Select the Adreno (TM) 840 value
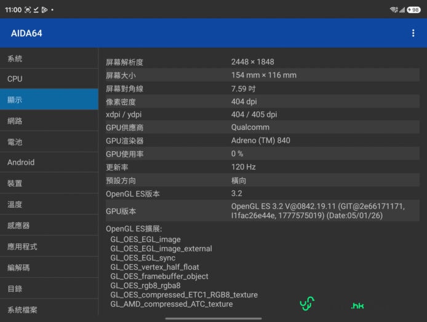 261,141
